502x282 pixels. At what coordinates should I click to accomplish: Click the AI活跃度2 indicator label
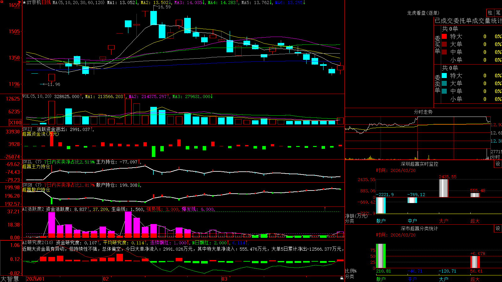pyautogui.click(x=33, y=209)
